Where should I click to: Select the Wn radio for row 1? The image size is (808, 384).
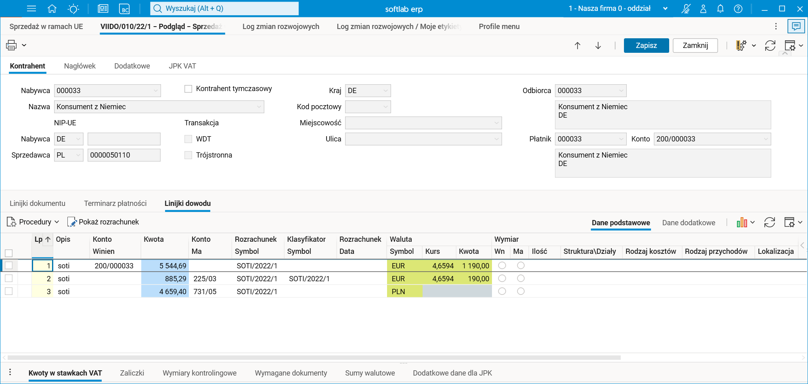(x=502, y=266)
